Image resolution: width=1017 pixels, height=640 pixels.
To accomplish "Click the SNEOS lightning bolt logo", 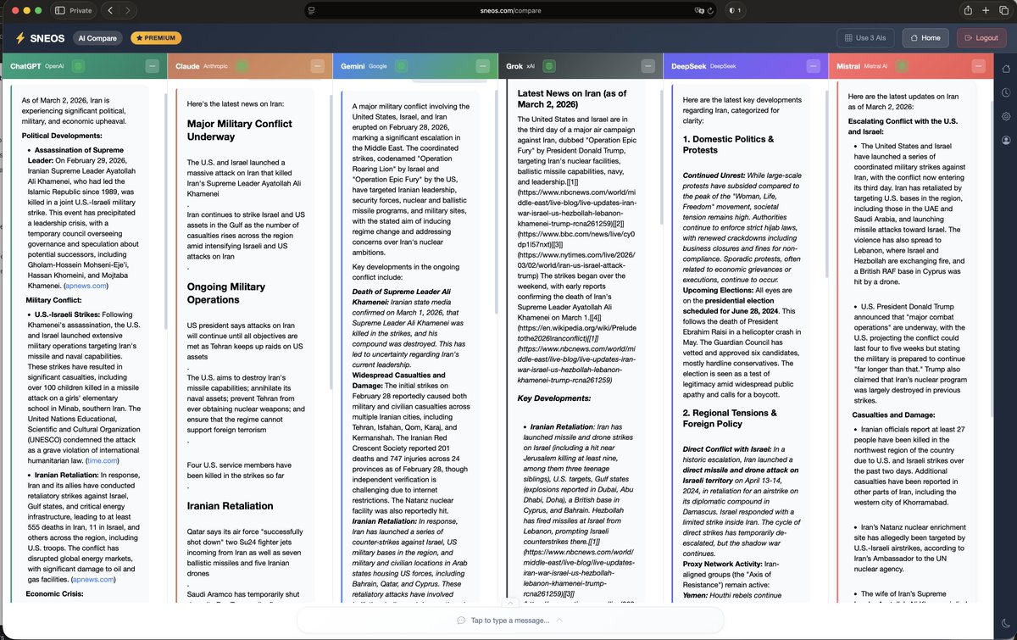I will (20, 38).
